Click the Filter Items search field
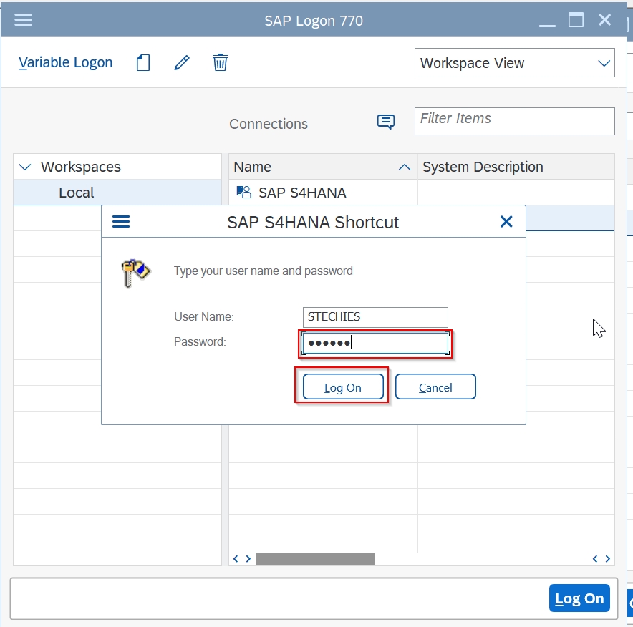 click(x=514, y=121)
